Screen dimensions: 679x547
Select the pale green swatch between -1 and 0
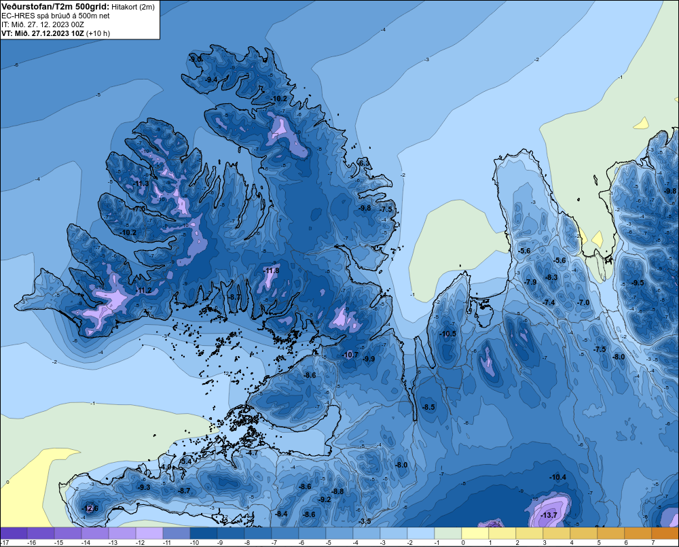(447, 533)
